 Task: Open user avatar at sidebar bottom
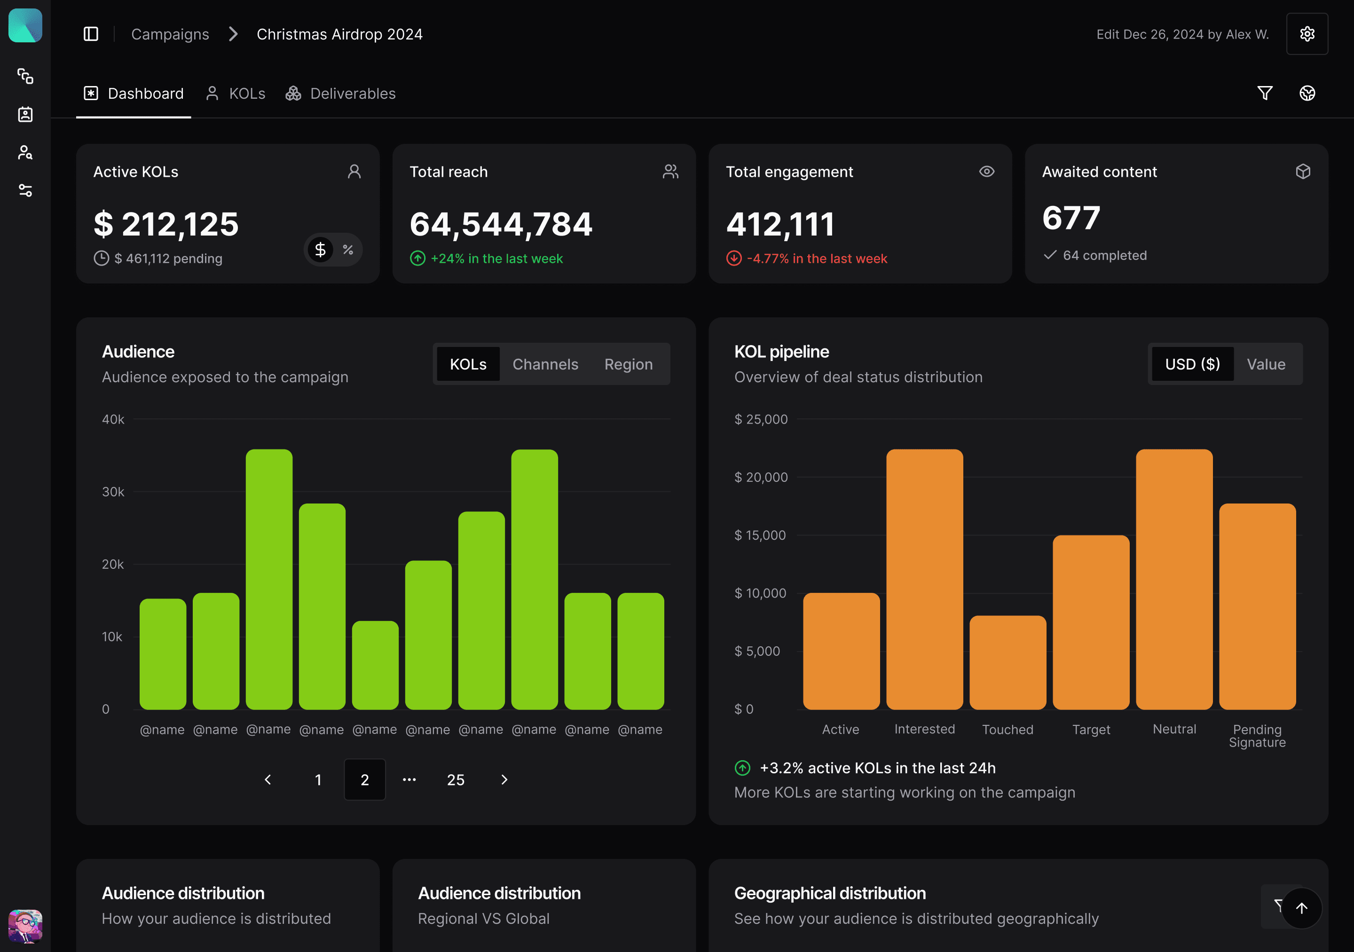coord(25,926)
